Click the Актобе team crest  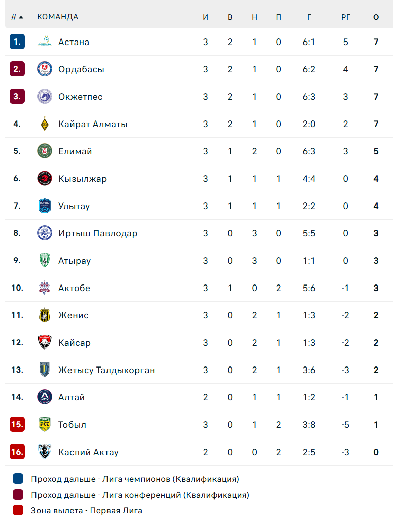click(45, 288)
